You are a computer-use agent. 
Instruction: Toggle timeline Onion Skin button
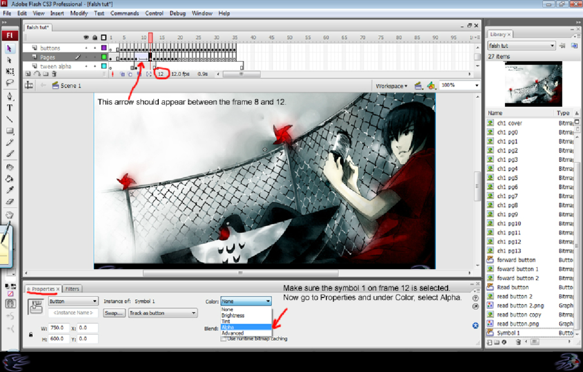tap(122, 74)
